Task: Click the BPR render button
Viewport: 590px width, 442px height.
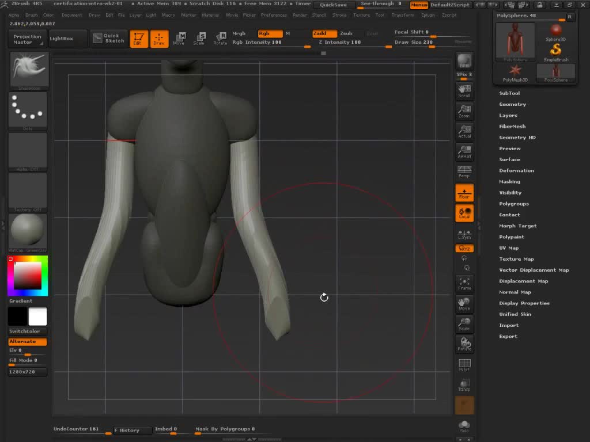Action: pos(464,61)
